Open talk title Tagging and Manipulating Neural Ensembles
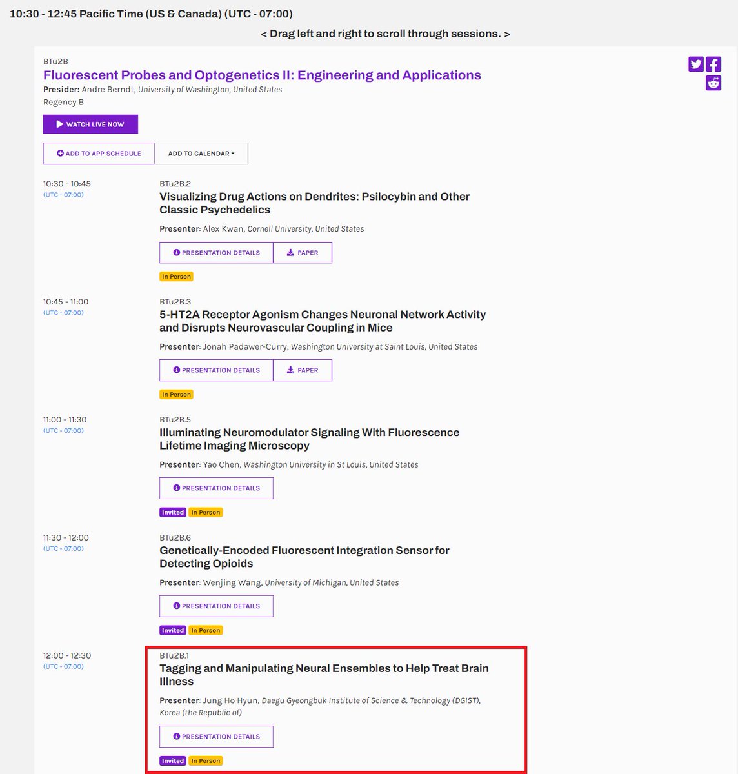Image resolution: width=738 pixels, height=774 pixels. click(x=324, y=675)
